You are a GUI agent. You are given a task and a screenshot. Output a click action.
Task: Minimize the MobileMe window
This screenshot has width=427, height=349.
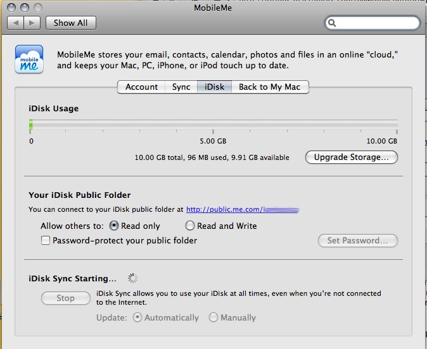[25, 8]
